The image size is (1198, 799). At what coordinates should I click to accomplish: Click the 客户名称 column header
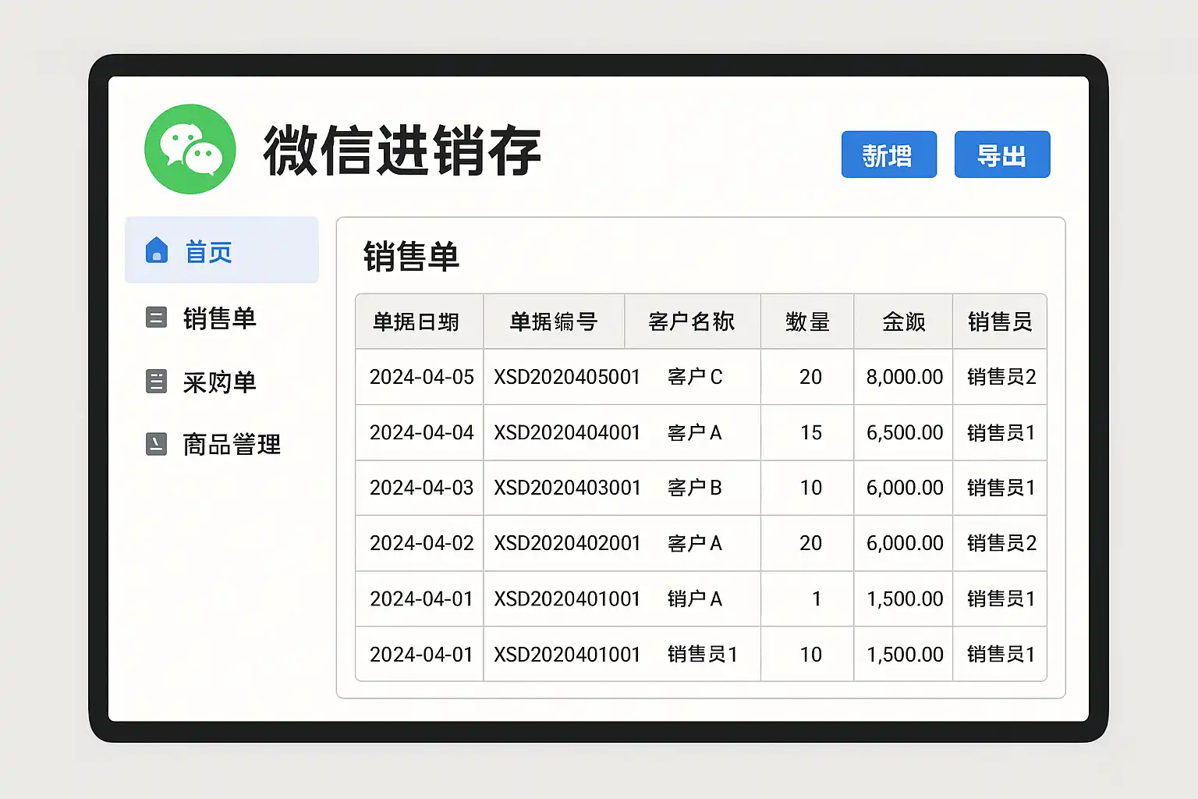(x=691, y=321)
